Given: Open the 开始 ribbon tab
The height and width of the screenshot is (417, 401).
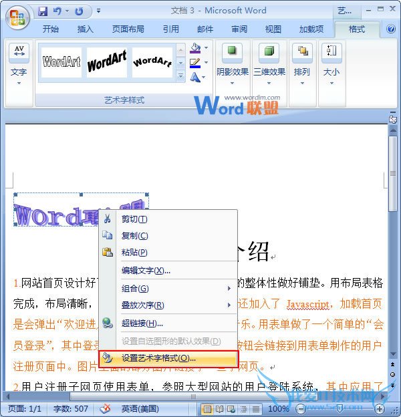Looking at the screenshot, I should click(x=51, y=29).
